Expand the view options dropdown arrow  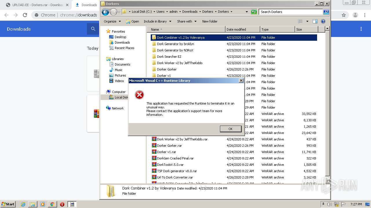[x=307, y=21]
